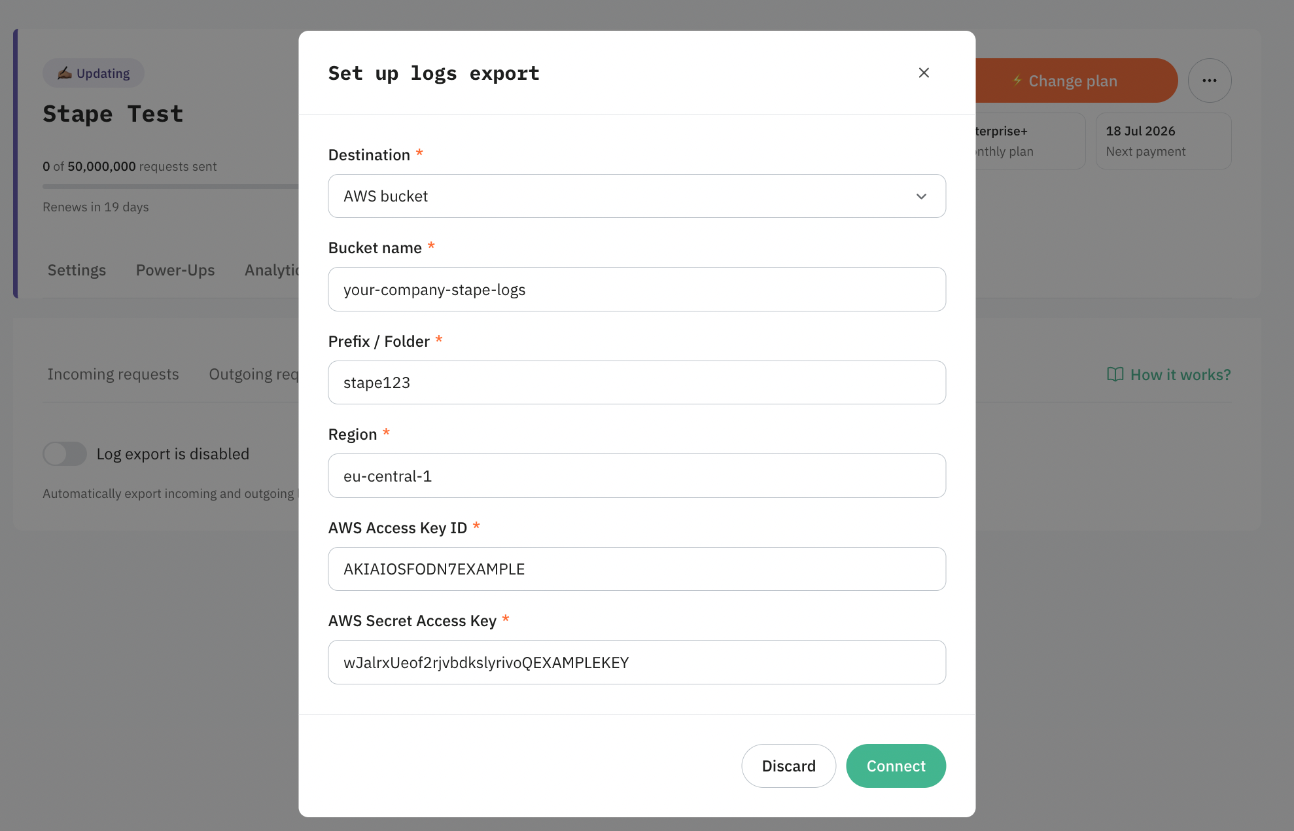Screen dimensions: 1294x831
Task: Open the How it works? link
Action: click(x=1168, y=375)
